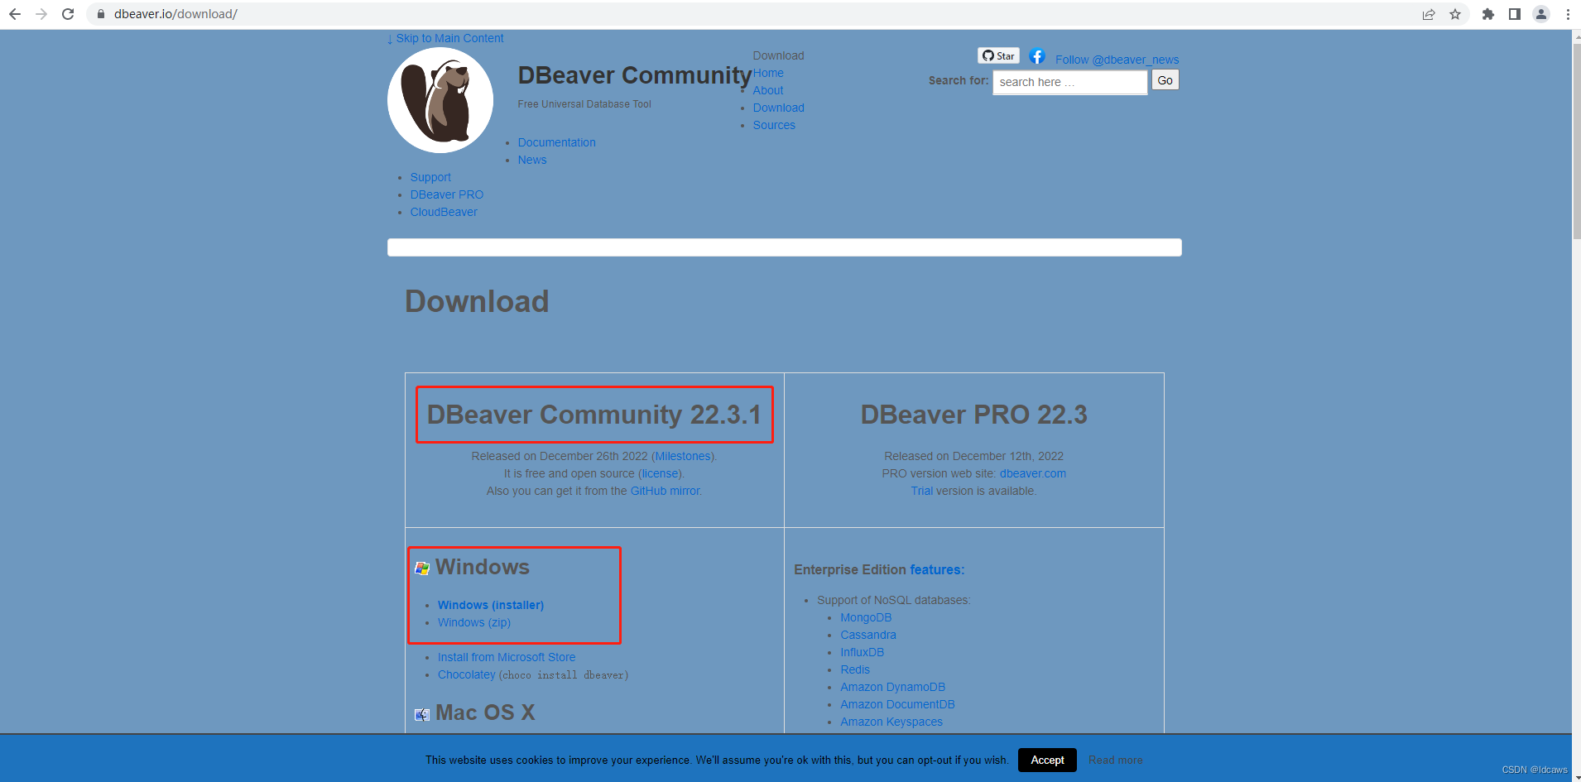Open the Amazon Keyspaces link

(891, 722)
